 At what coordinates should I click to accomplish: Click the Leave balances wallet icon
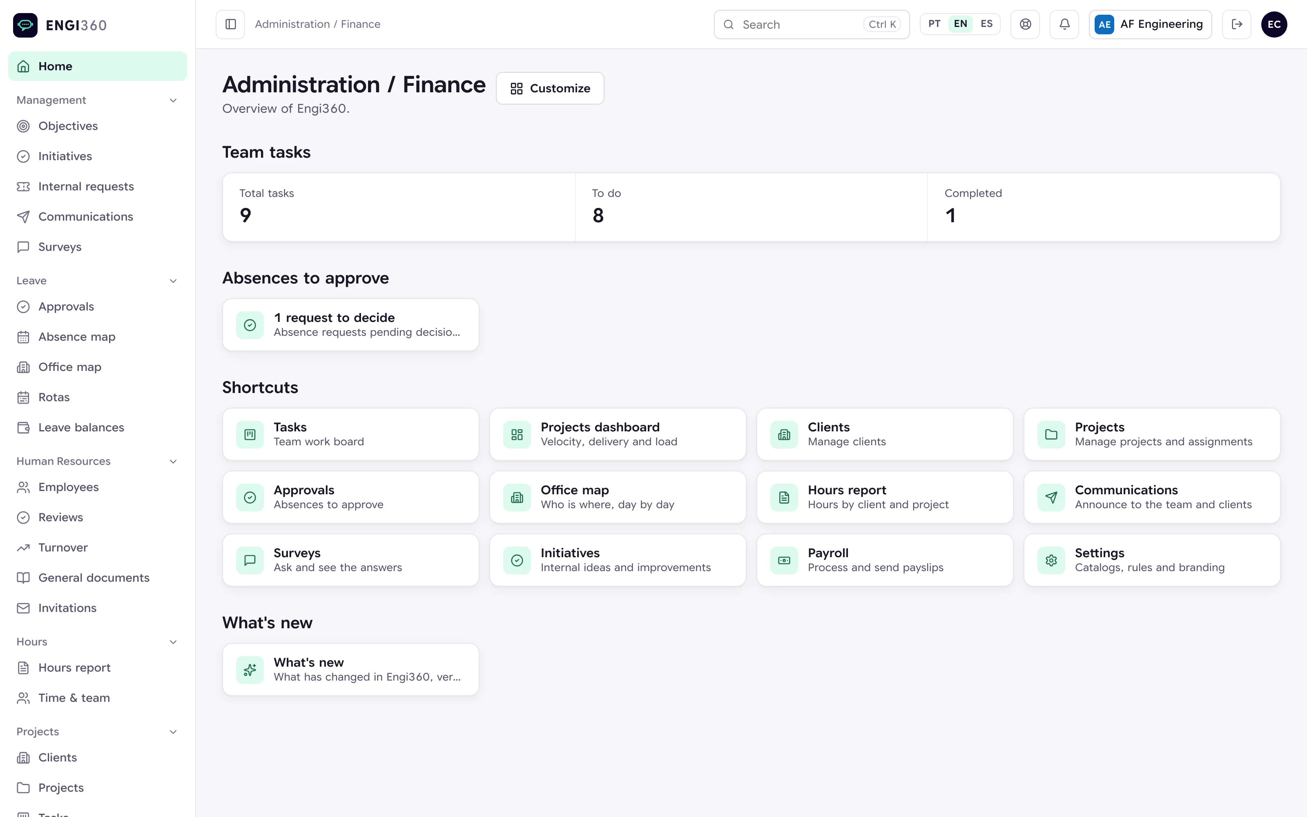pyautogui.click(x=23, y=427)
